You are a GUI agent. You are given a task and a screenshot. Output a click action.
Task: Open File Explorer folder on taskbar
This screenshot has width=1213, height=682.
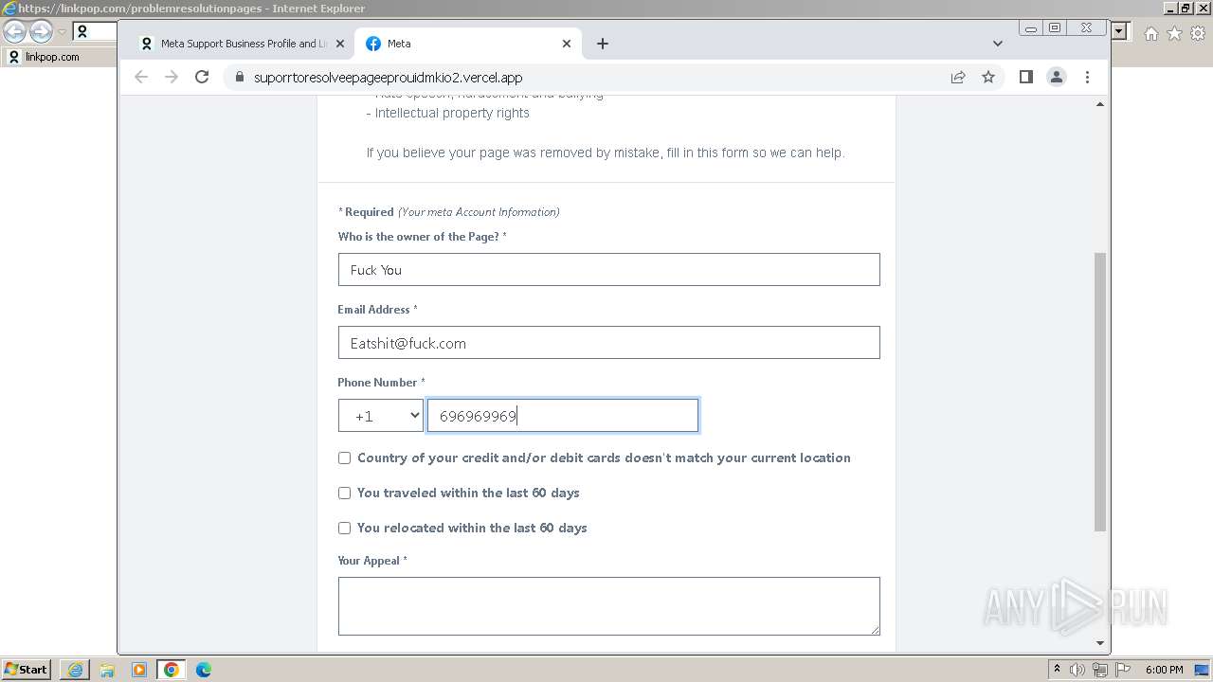pos(107,670)
